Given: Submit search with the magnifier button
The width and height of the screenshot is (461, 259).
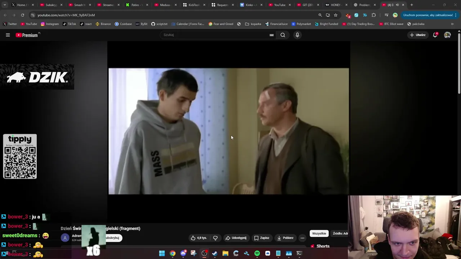Looking at the screenshot, I should point(283,35).
